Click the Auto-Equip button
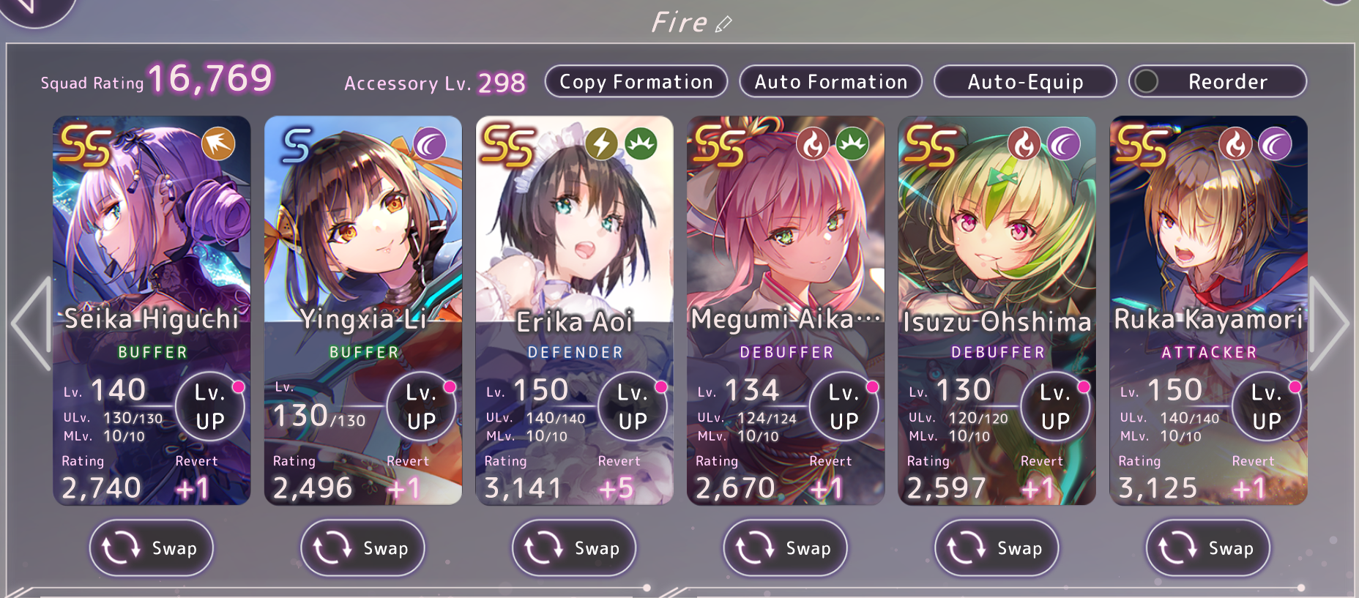 (1025, 81)
